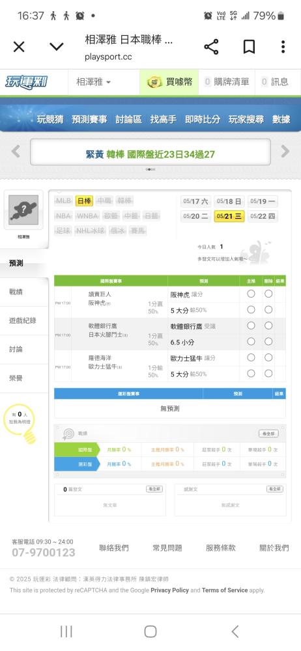The height and width of the screenshot is (651, 301).
Task: Choose date 05/22 四
Action: click(263, 216)
